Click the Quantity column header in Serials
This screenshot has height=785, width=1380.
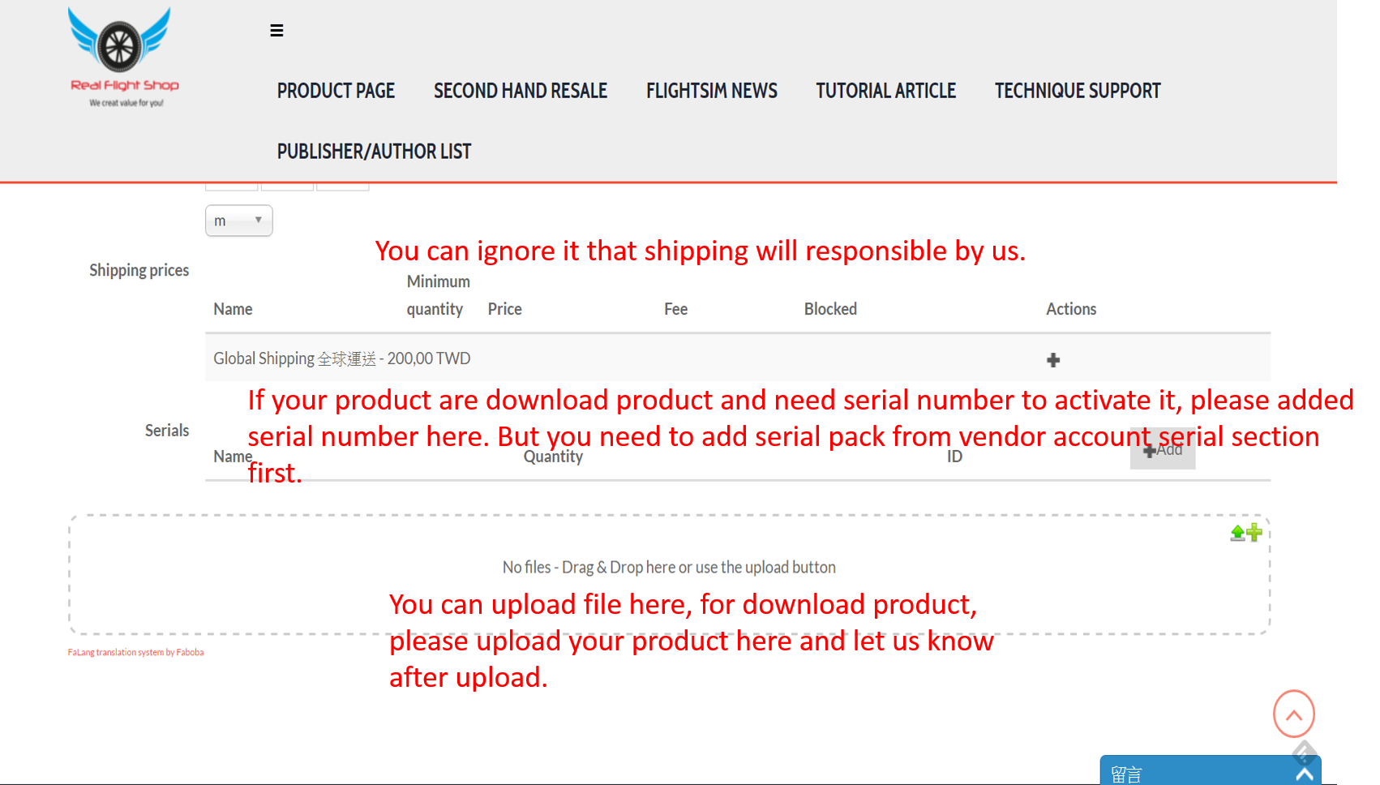553,457
